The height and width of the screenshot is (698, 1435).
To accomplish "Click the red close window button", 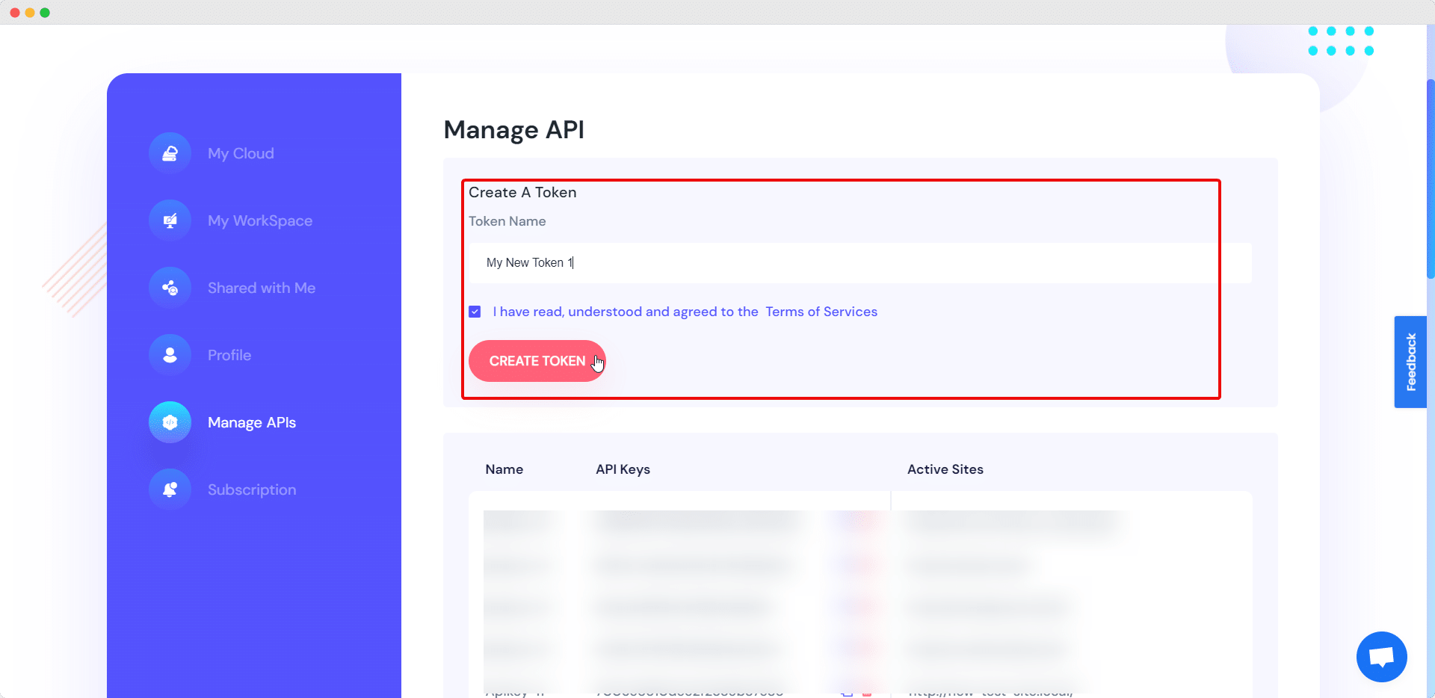I will coord(15,13).
